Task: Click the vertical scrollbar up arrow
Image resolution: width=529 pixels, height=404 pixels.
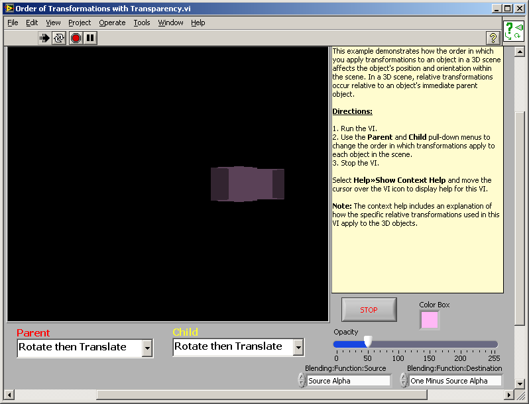Action: [520, 52]
